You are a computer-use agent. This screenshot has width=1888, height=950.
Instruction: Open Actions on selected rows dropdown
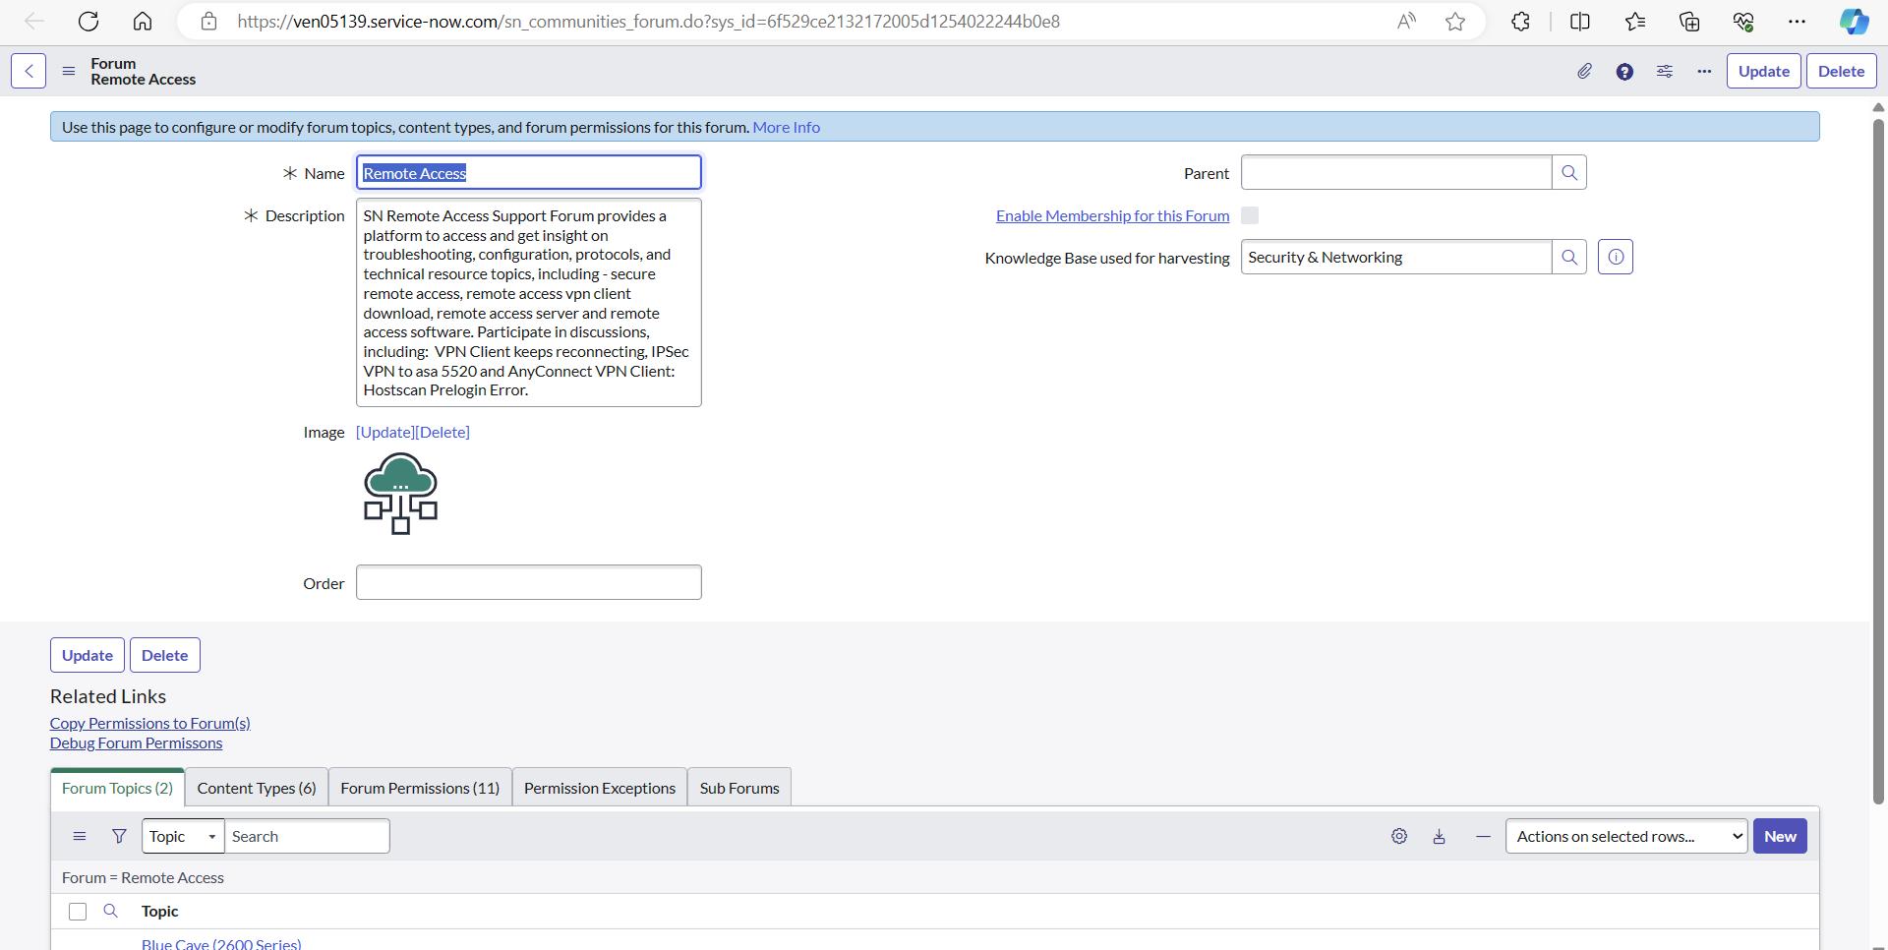pos(1626,836)
